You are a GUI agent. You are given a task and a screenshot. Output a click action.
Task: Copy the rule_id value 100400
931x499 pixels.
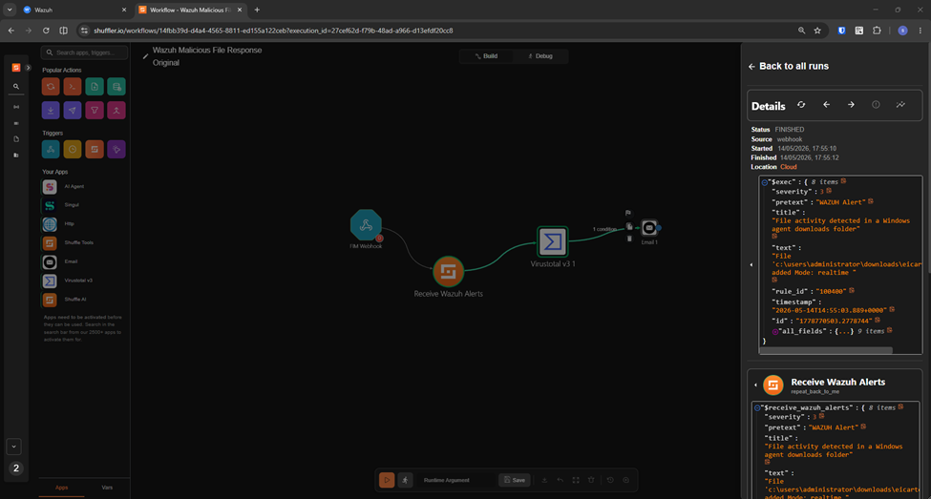[x=852, y=291]
